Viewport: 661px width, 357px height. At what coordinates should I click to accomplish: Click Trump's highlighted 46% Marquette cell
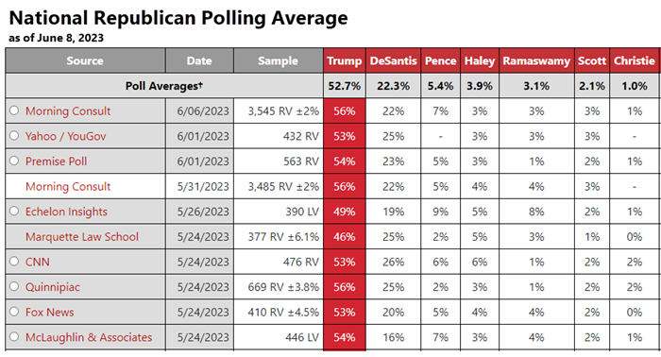(345, 237)
